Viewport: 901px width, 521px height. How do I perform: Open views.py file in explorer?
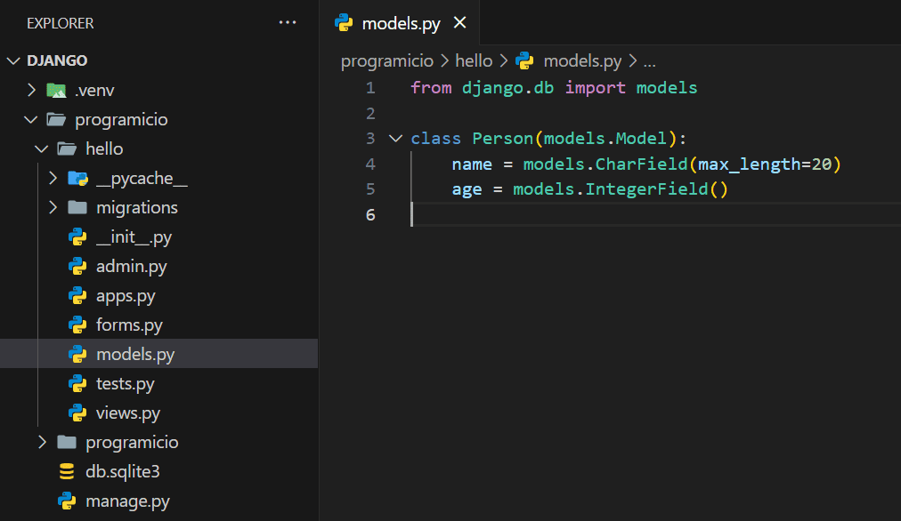click(128, 413)
